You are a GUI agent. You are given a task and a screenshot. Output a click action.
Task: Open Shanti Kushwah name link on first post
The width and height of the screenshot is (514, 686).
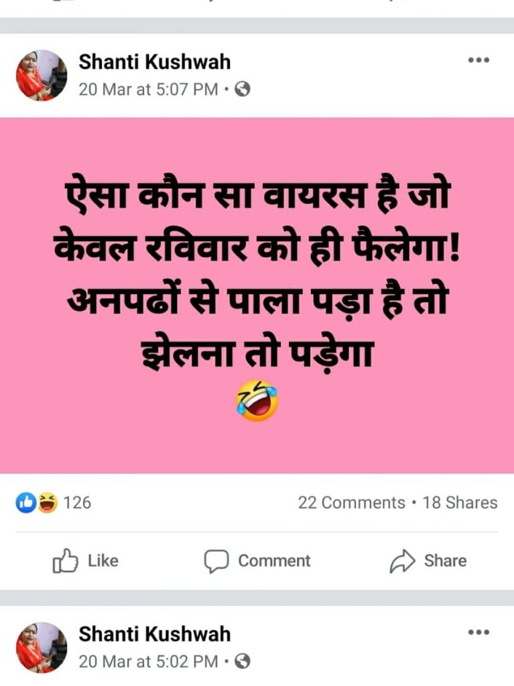[x=155, y=62]
